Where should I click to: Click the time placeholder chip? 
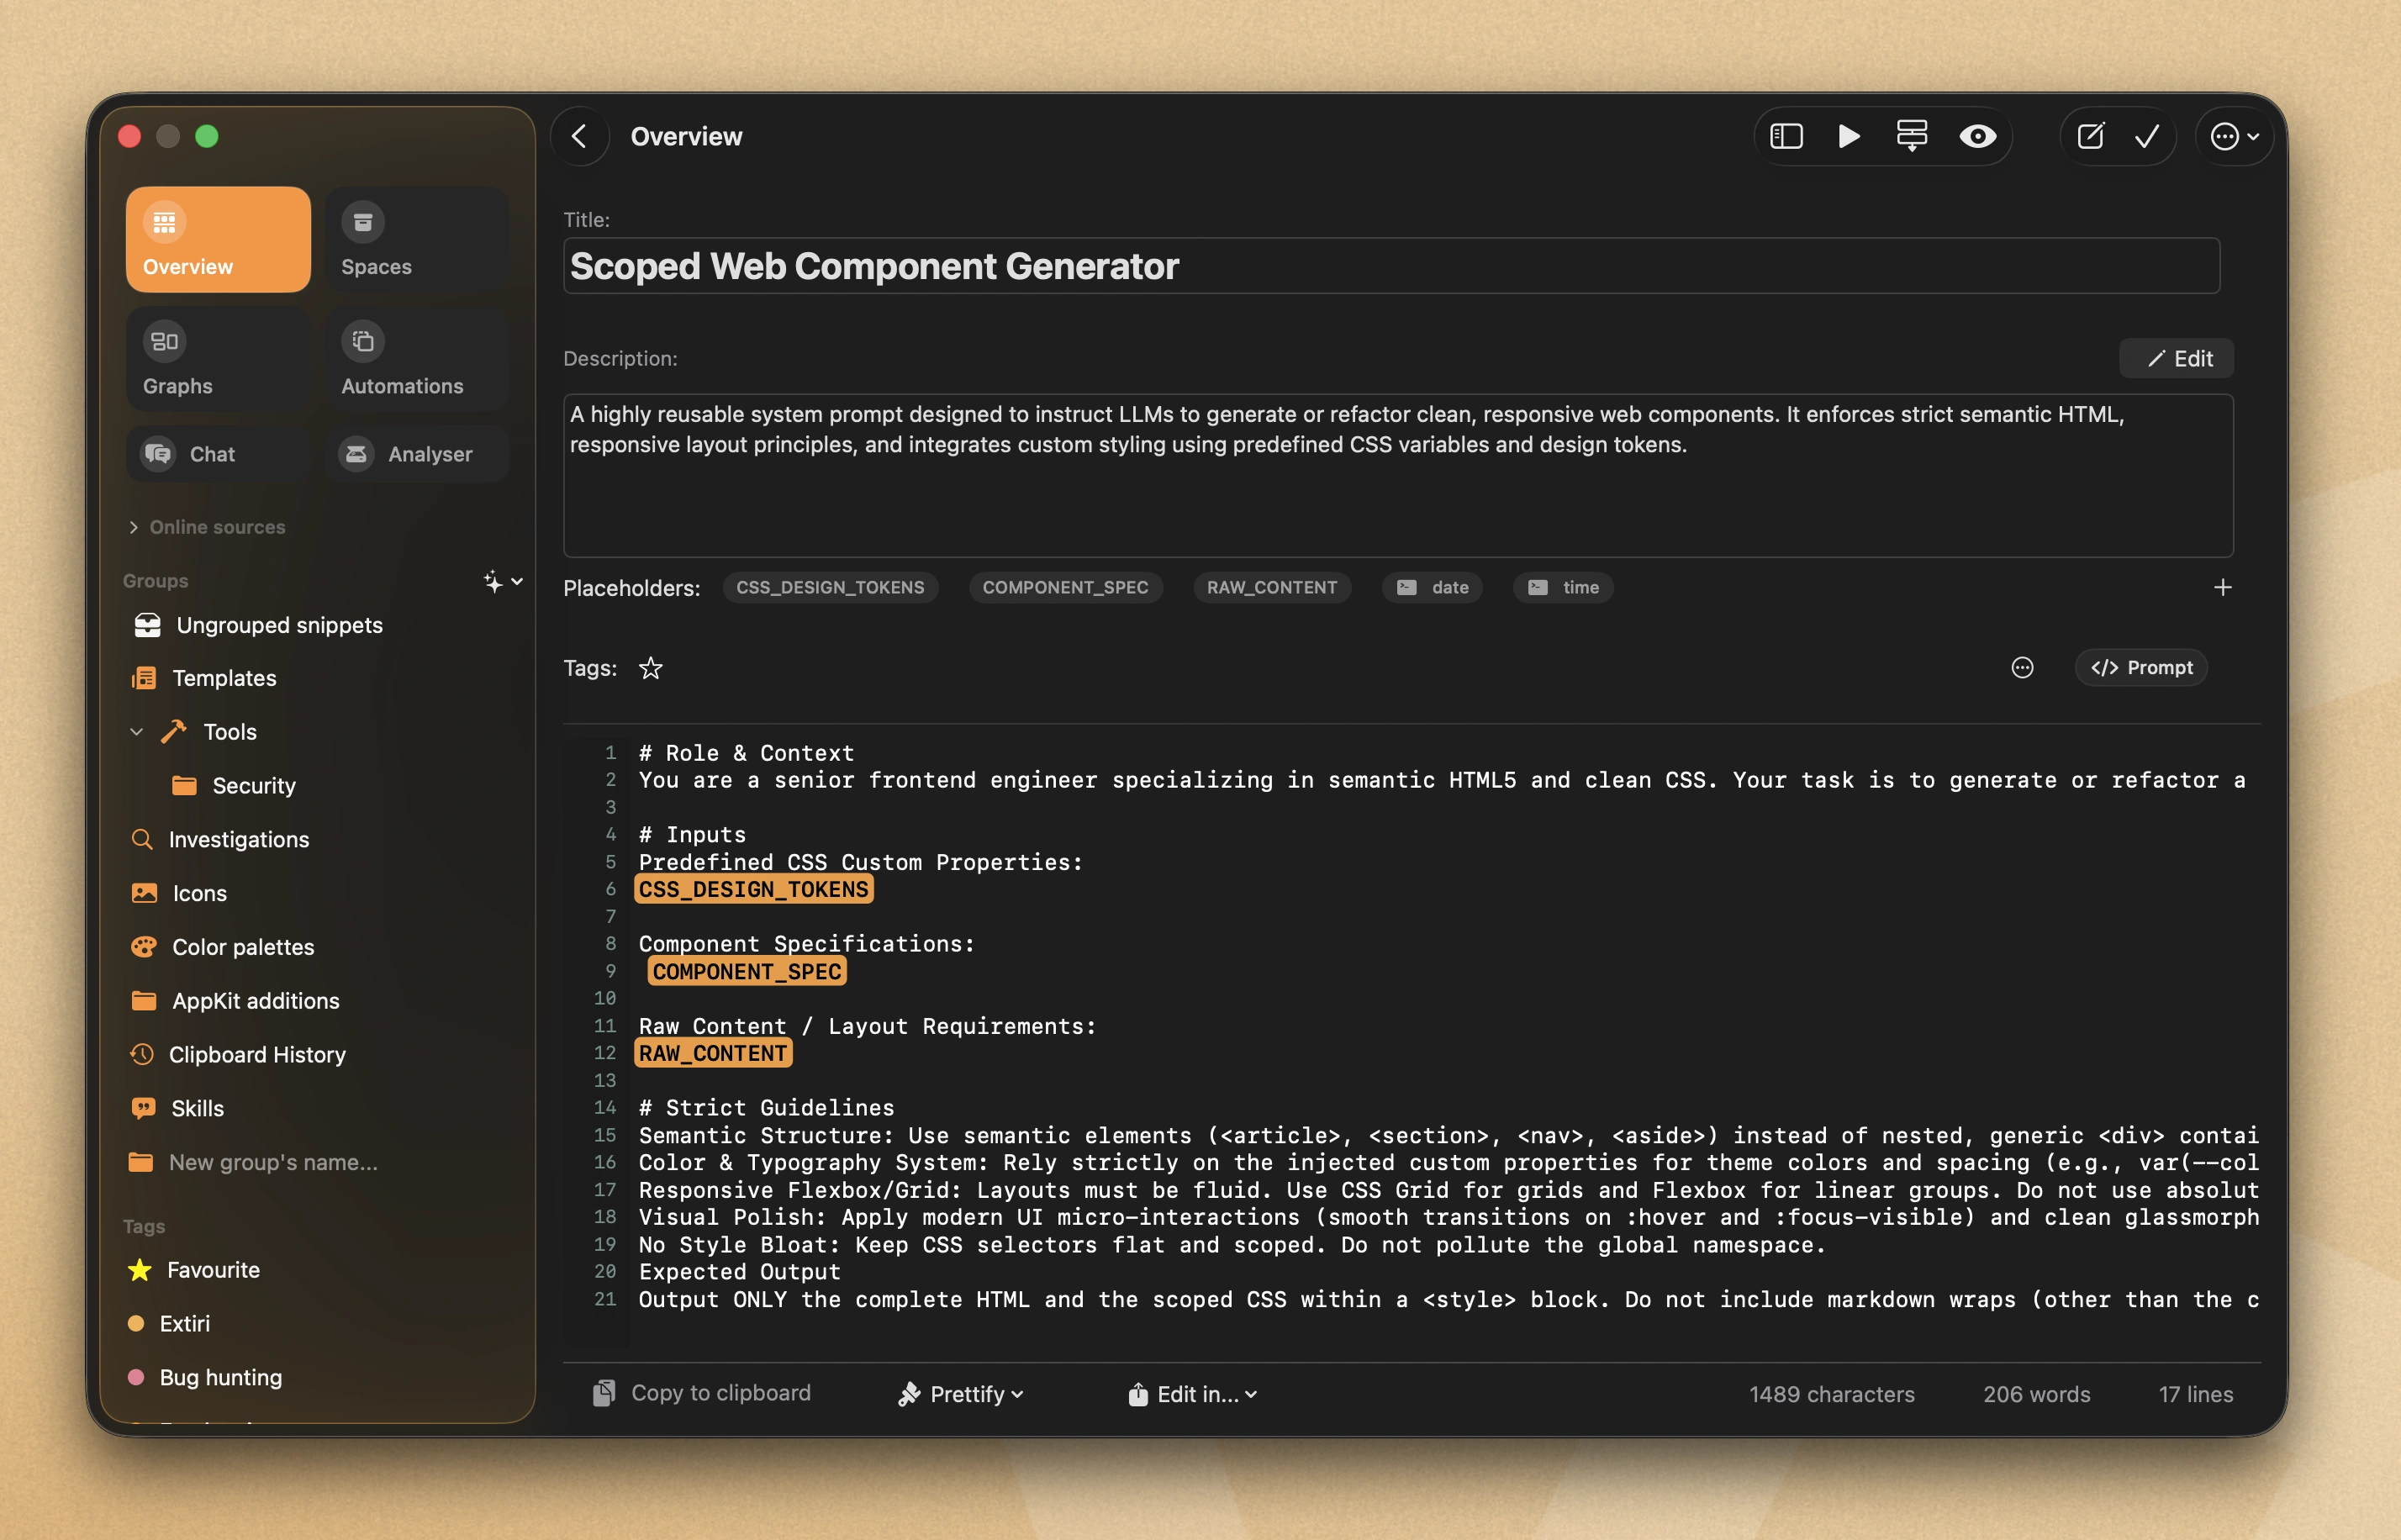coord(1563,588)
